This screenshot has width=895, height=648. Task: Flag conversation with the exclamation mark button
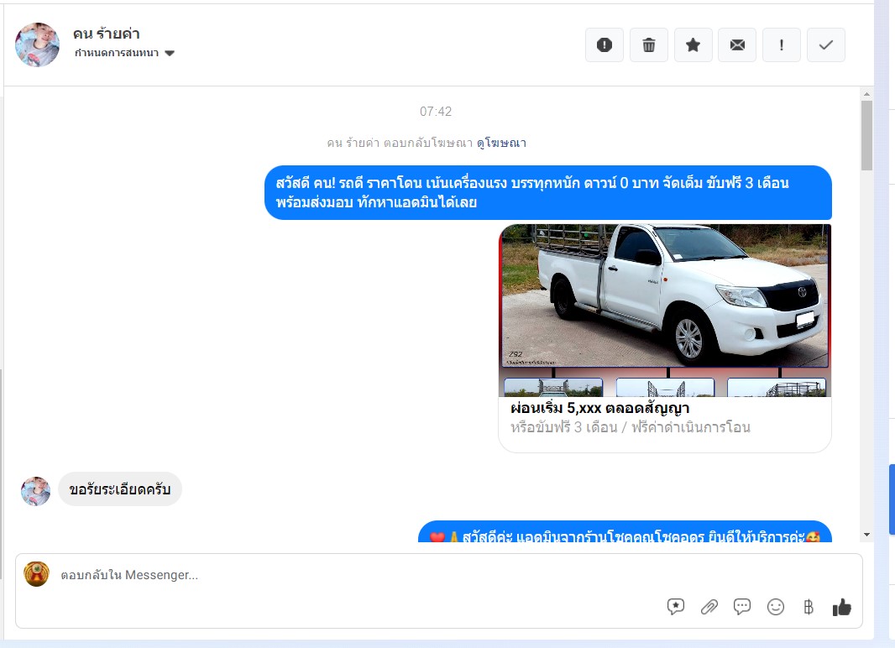pyautogui.click(x=782, y=45)
